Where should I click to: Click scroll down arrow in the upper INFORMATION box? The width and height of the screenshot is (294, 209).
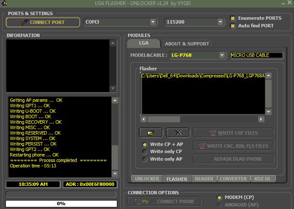113,88
